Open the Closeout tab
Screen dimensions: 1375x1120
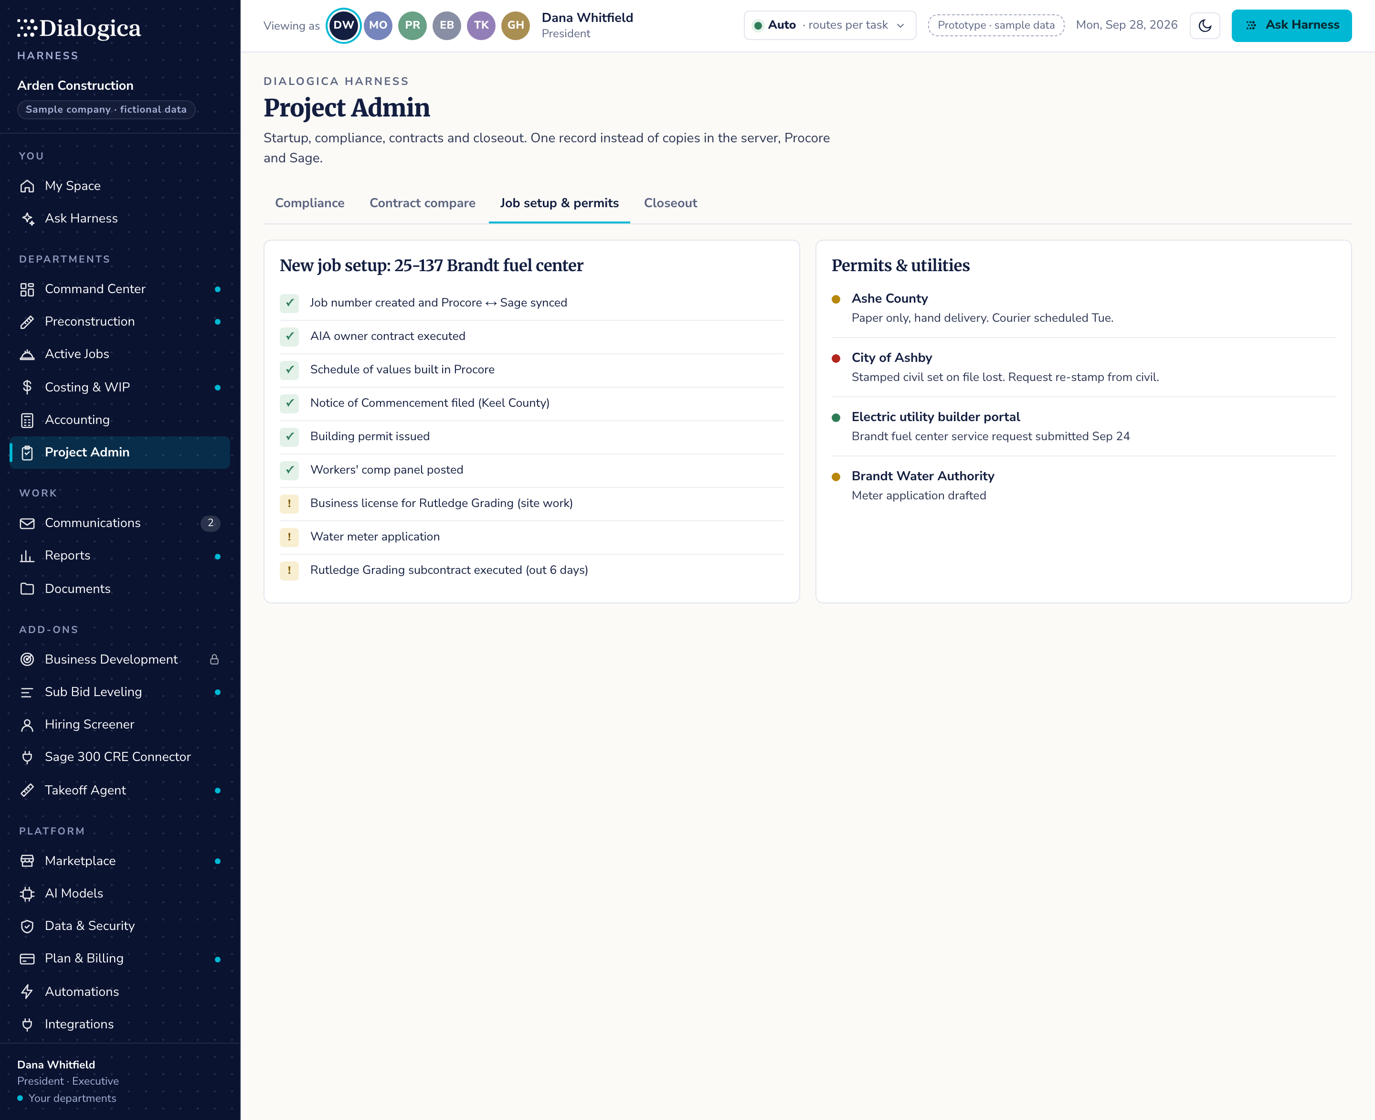pos(670,203)
